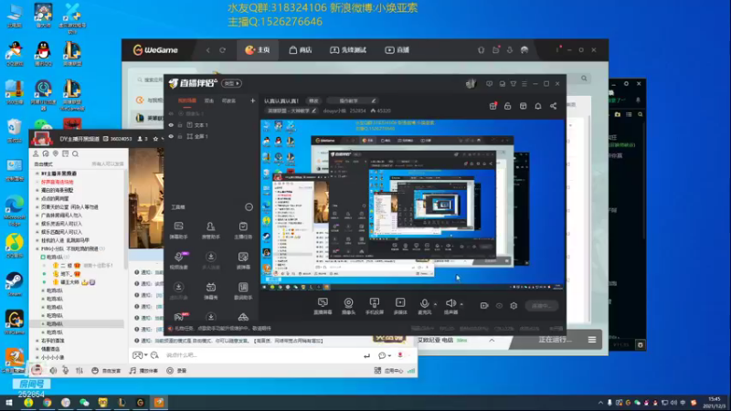Open Microsoft Edge desktop shortcut

[15, 210]
